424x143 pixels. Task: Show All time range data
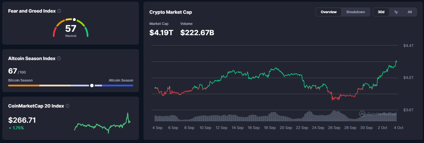pyautogui.click(x=410, y=12)
